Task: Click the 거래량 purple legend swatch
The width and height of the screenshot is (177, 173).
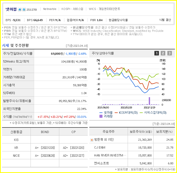Action: tap(101, 116)
